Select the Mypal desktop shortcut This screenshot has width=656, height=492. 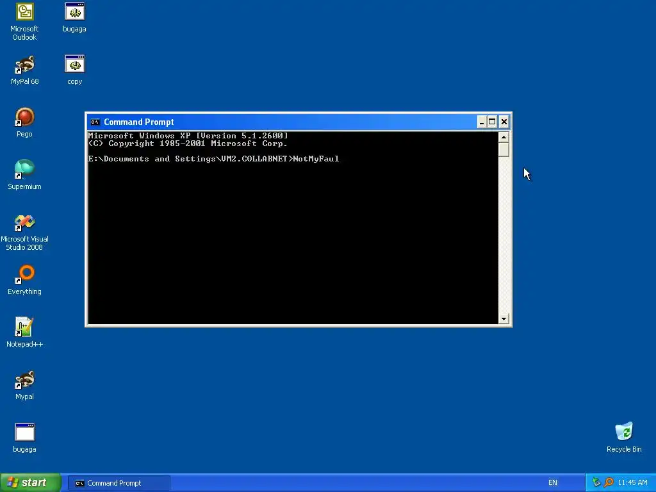pyautogui.click(x=24, y=385)
